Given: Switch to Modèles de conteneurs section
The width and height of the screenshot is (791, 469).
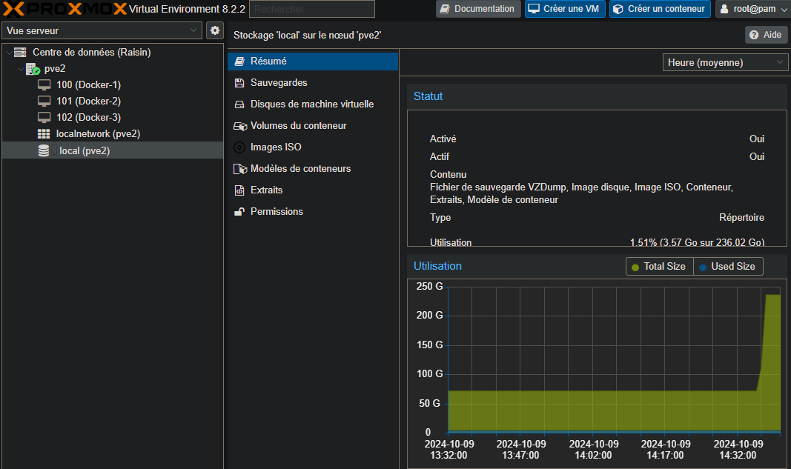Looking at the screenshot, I should pos(300,169).
